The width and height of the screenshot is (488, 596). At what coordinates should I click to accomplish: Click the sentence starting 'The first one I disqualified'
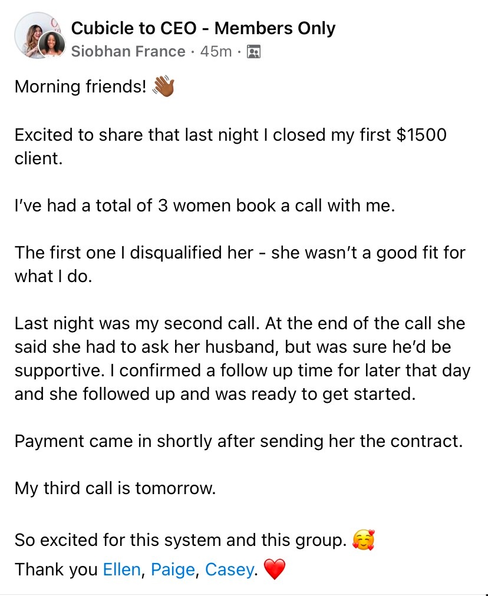(x=240, y=264)
